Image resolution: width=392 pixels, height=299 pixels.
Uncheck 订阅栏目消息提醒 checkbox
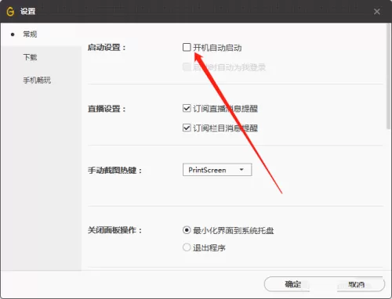187,128
